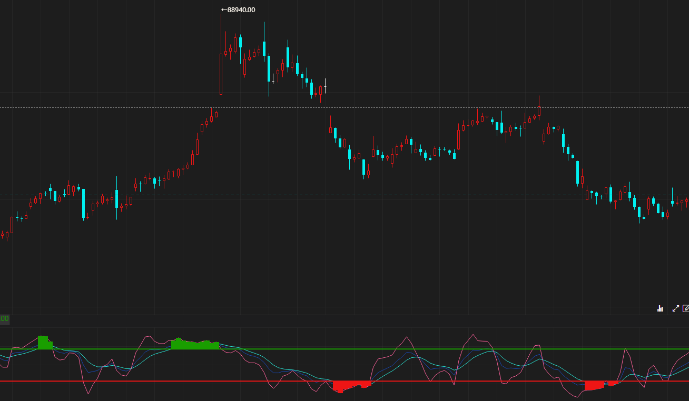
Task: Click the leftmost green overbought histogram block
Action: tap(44, 343)
